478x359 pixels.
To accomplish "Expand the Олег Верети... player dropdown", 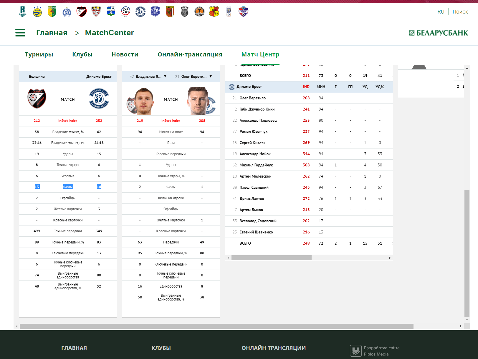I will [x=211, y=76].
